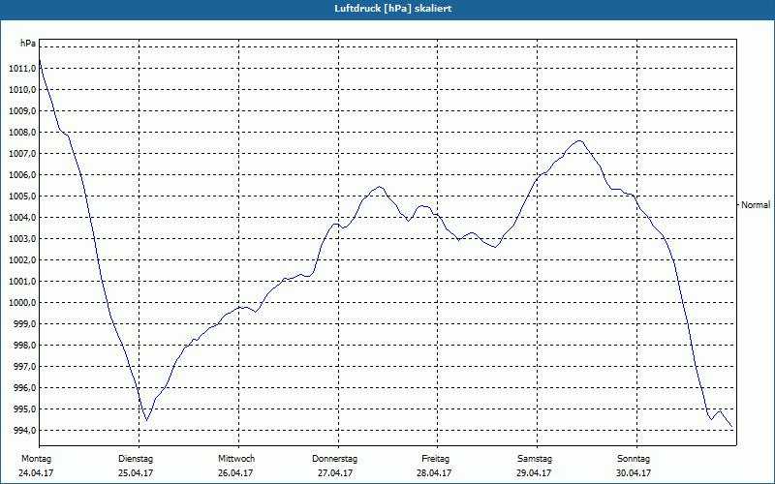Viewport: 775px width, 484px height.
Task: Select the 1007,0 axis value
Action: 22,154
